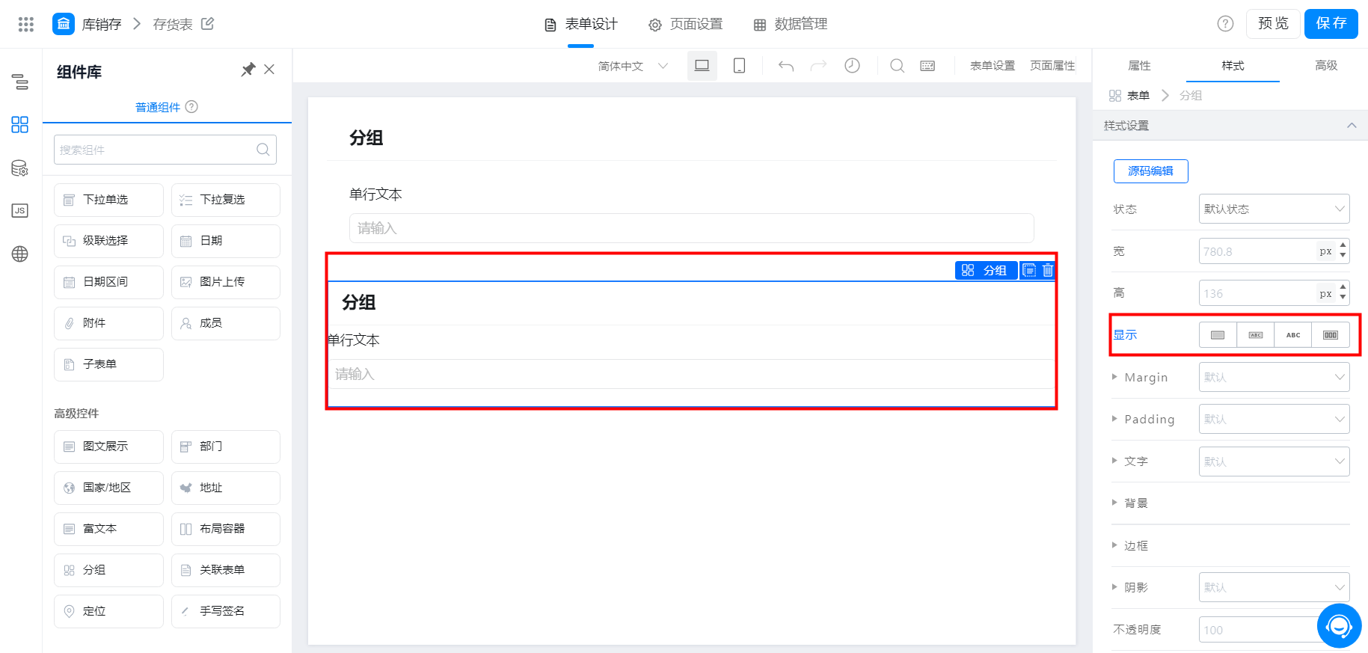Select the first 显示 layout option
This screenshot has height=653, width=1368.
[1218, 335]
